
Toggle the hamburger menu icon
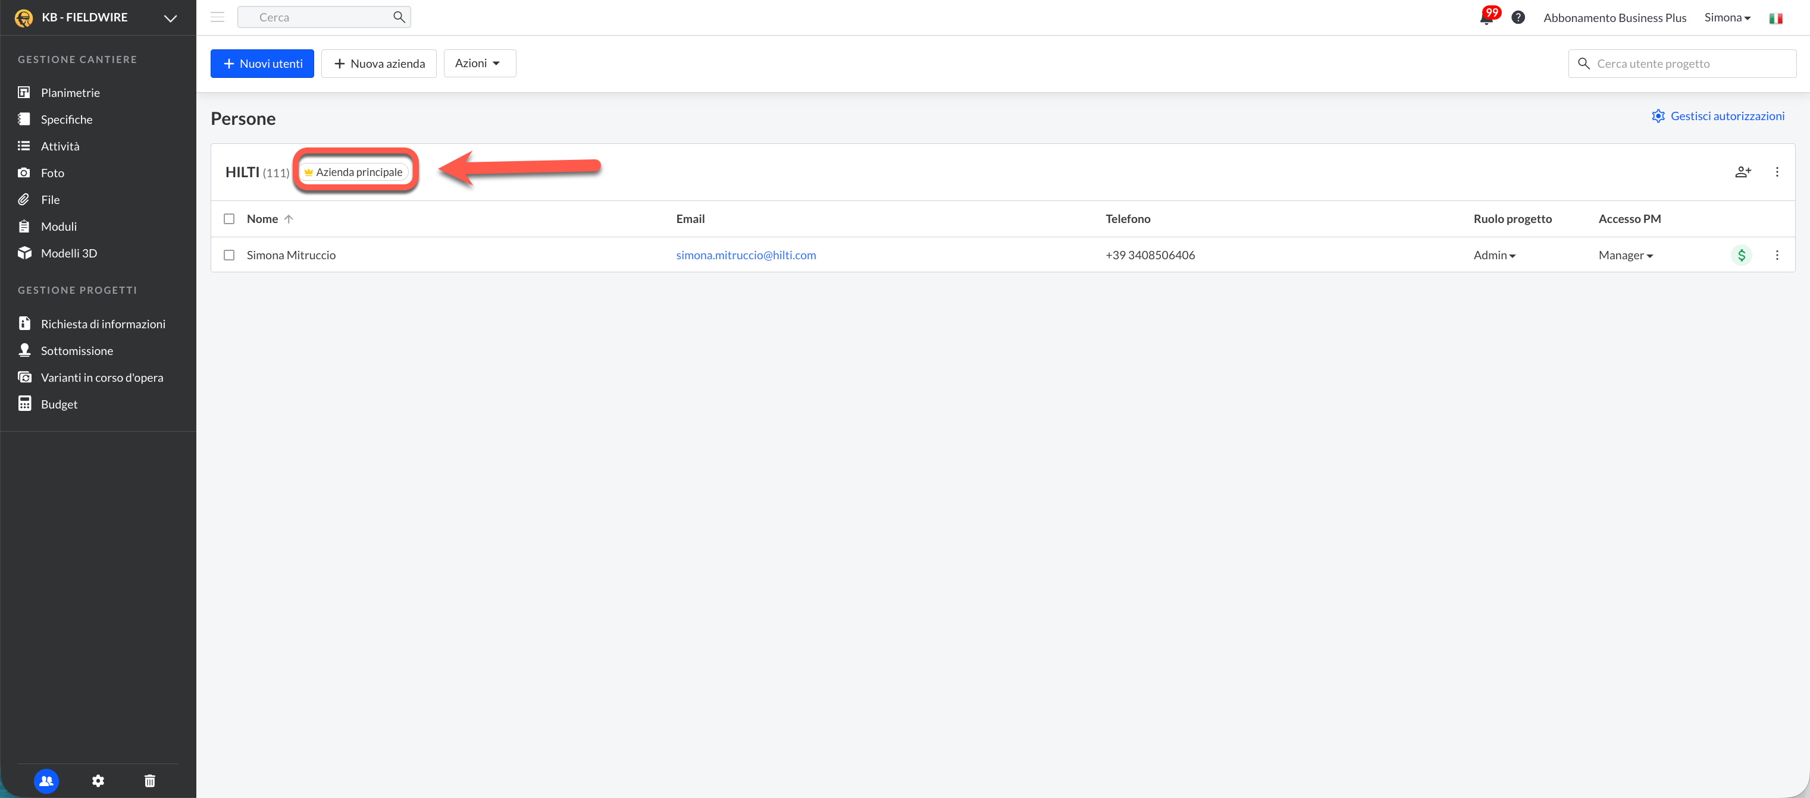click(x=217, y=18)
